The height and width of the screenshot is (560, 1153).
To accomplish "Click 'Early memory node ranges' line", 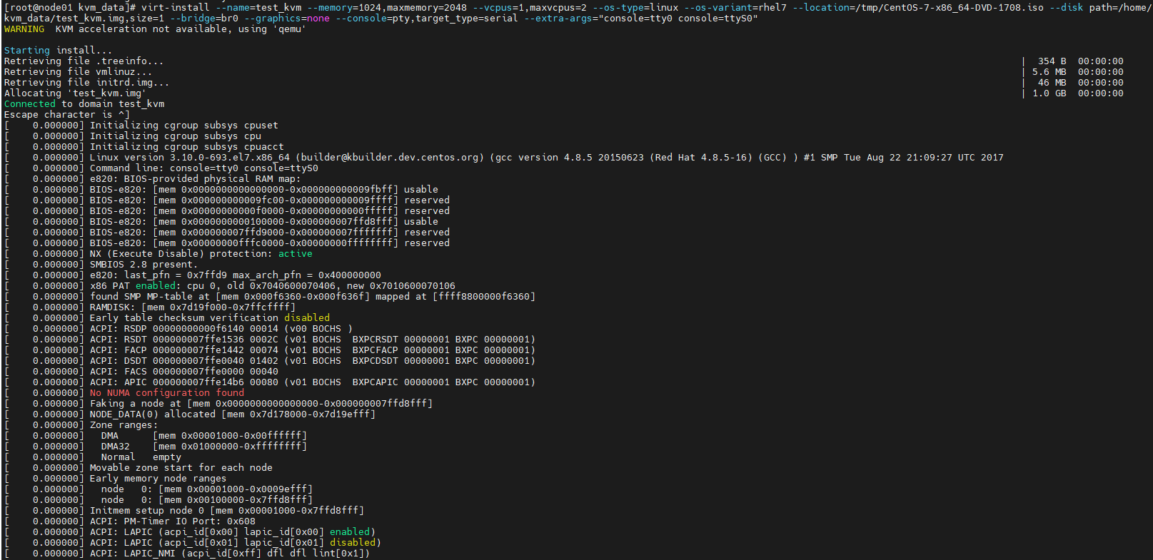I will coord(115,478).
